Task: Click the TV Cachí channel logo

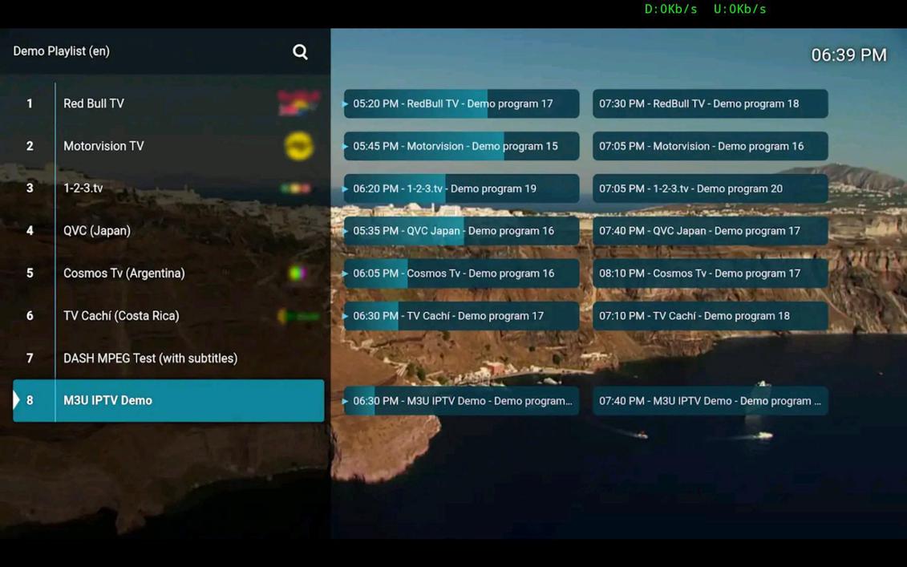Action: coord(298,315)
